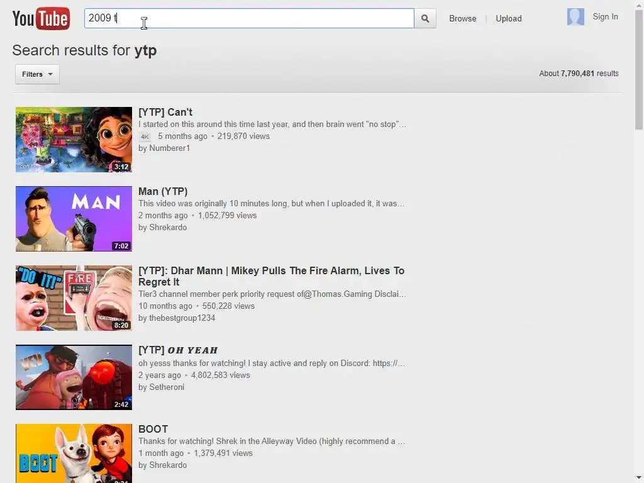This screenshot has width=644, height=483.
Task: Click description starting 'I started on this'
Action: (272, 125)
